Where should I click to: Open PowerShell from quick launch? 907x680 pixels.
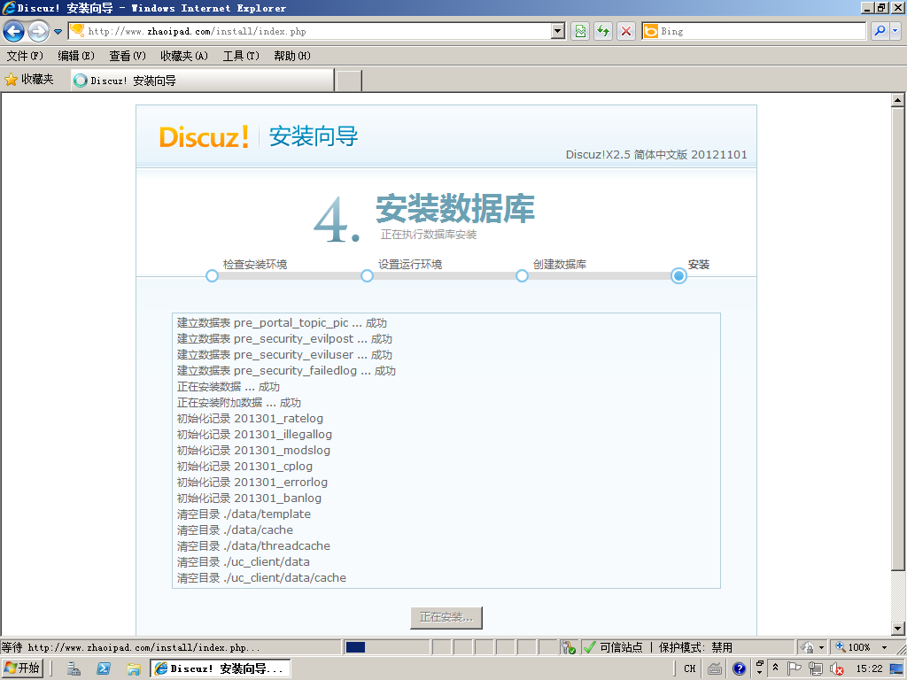[104, 669]
